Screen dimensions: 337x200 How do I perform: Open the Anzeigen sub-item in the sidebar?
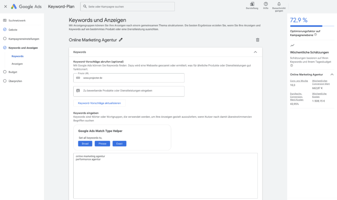tap(17, 64)
